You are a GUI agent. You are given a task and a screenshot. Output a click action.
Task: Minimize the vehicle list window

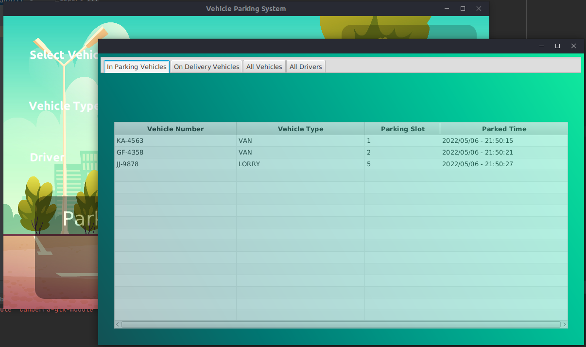(x=541, y=46)
